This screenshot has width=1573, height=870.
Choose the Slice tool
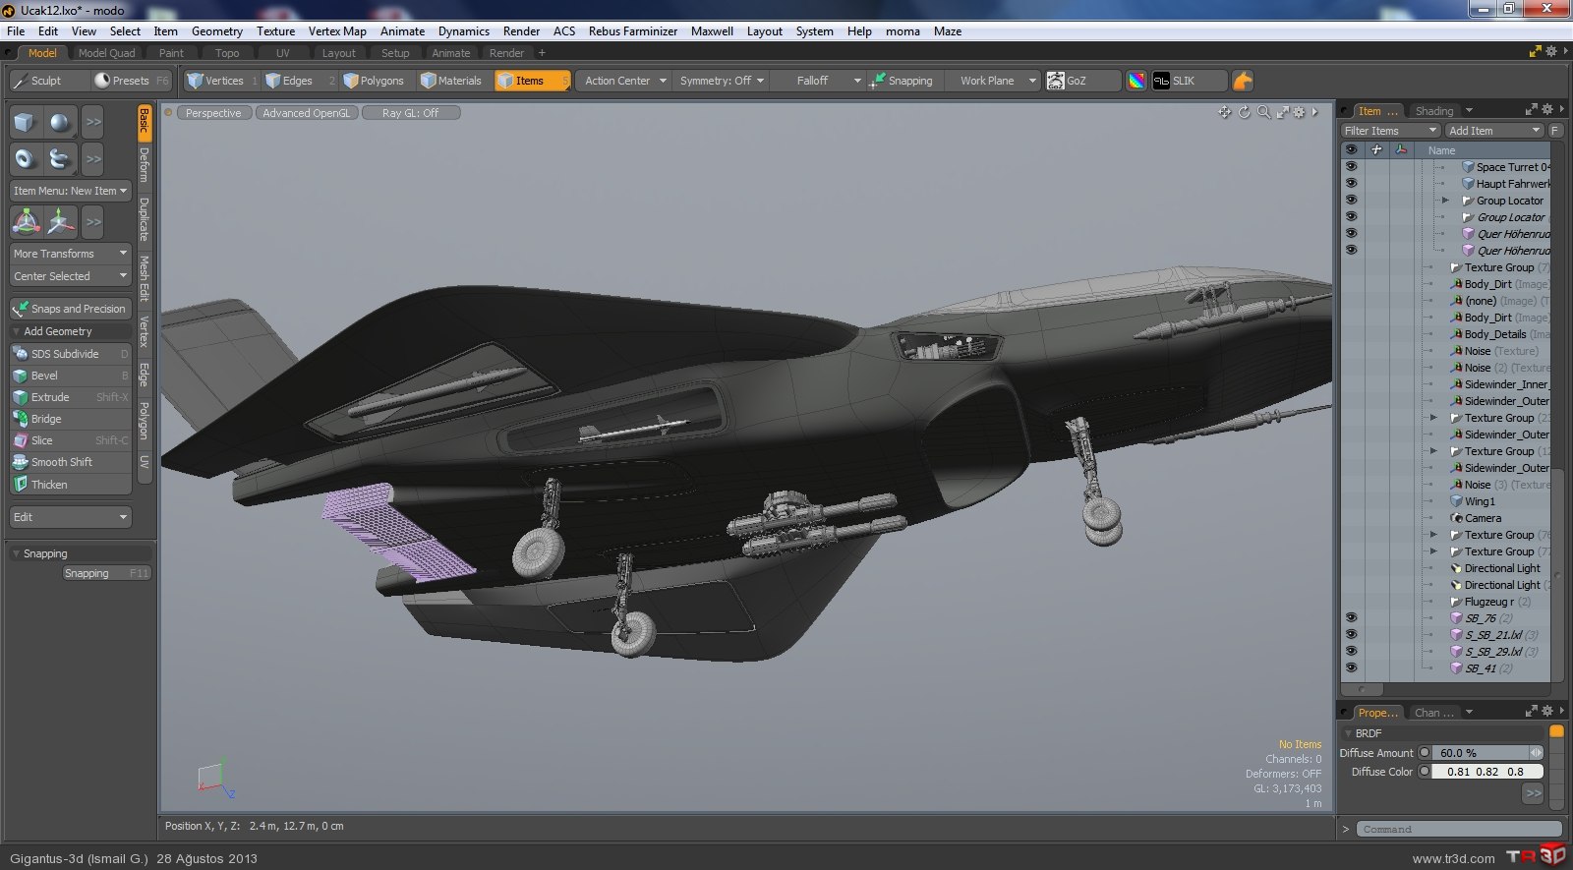click(x=71, y=440)
